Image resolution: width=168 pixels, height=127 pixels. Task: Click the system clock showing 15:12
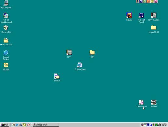[x=164, y=125]
